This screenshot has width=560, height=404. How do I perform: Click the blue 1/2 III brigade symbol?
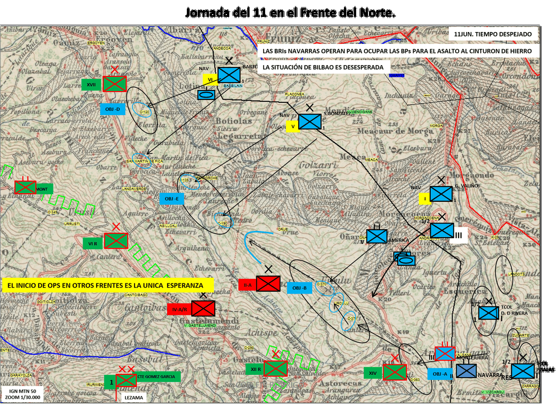442,230
